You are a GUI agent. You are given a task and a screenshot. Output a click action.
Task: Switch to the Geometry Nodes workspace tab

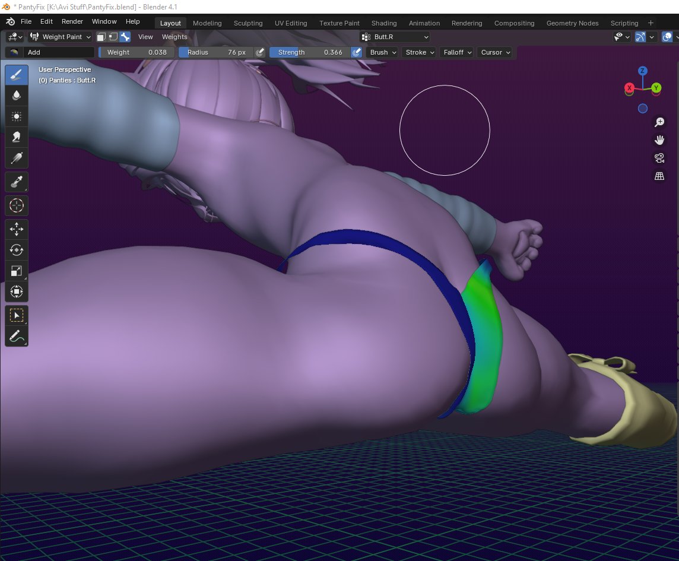pyautogui.click(x=573, y=23)
